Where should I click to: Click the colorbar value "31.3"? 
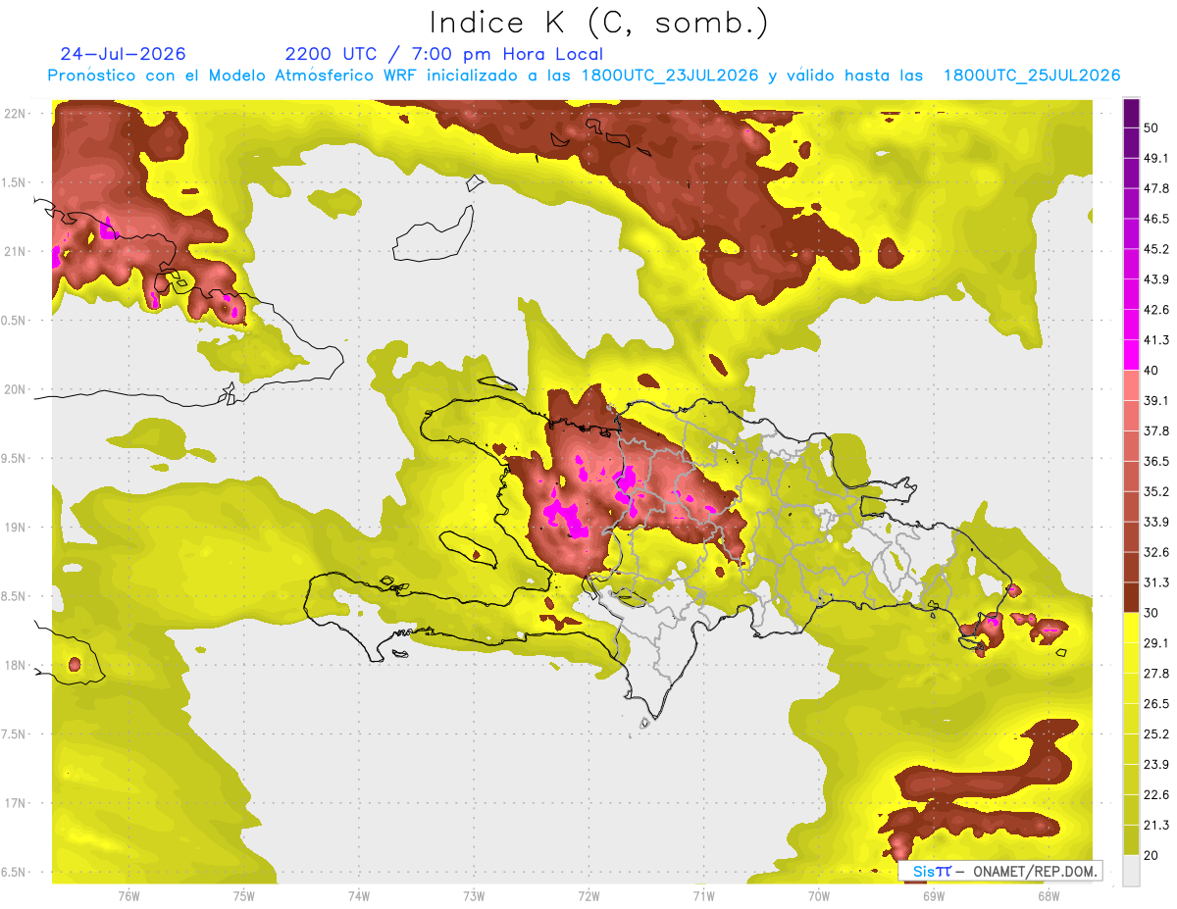pyautogui.click(x=1156, y=581)
